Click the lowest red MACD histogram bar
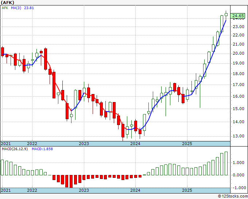The height and width of the screenshot is (199, 248). tap(71, 182)
